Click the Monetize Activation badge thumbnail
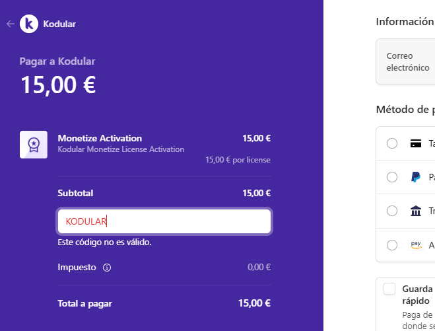 pyautogui.click(x=33, y=144)
